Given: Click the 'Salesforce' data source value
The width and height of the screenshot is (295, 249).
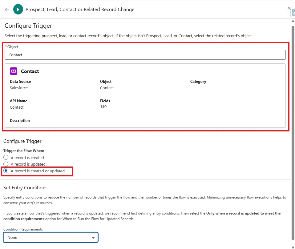Looking at the screenshot, I should 19,88.
